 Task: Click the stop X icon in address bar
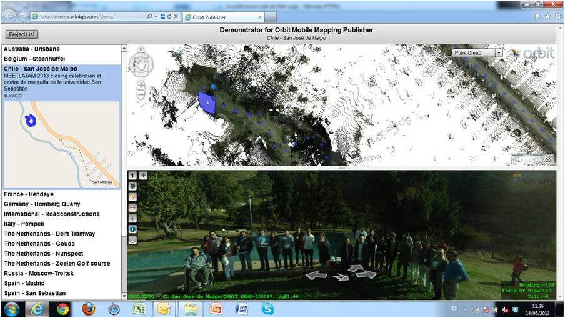point(176,17)
